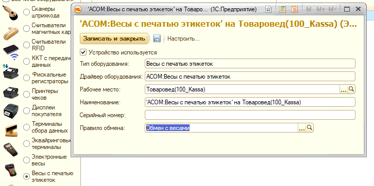This screenshot has width=374, height=186.
Task: Click the Драйвер оборудования field
Action: click(250, 77)
